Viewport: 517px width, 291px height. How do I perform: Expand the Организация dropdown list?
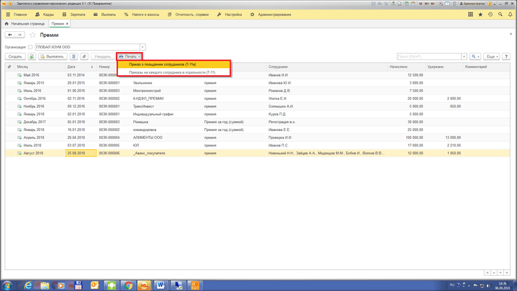(143, 47)
